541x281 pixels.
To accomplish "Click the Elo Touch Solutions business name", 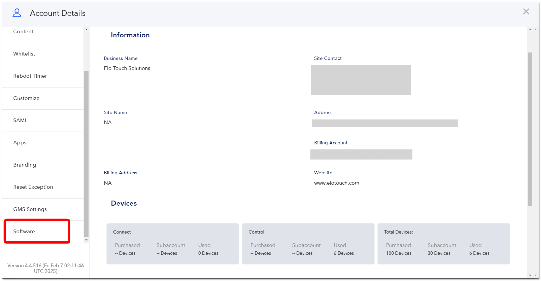I will tap(127, 68).
